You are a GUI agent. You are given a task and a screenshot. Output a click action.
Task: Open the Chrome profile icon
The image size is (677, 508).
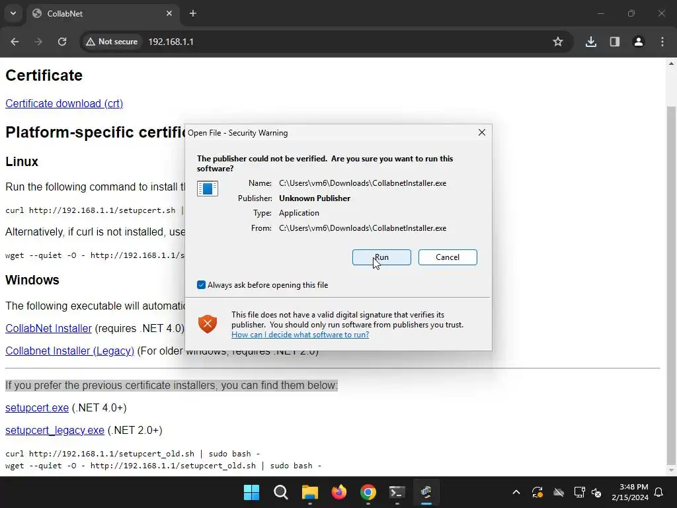click(x=639, y=42)
